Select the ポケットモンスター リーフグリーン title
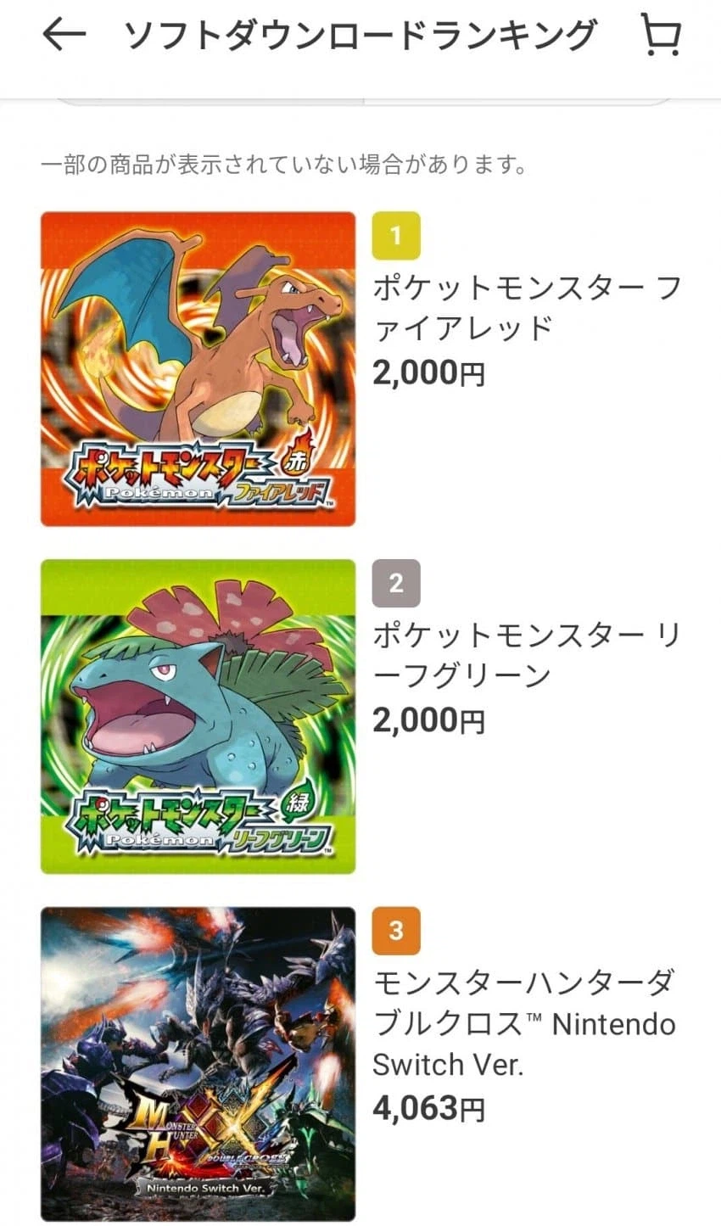This screenshot has height=1226, width=721. click(526, 656)
